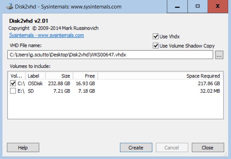The image size is (231, 159).
Task: Sort by the Vol... column header
Action: 17,76
